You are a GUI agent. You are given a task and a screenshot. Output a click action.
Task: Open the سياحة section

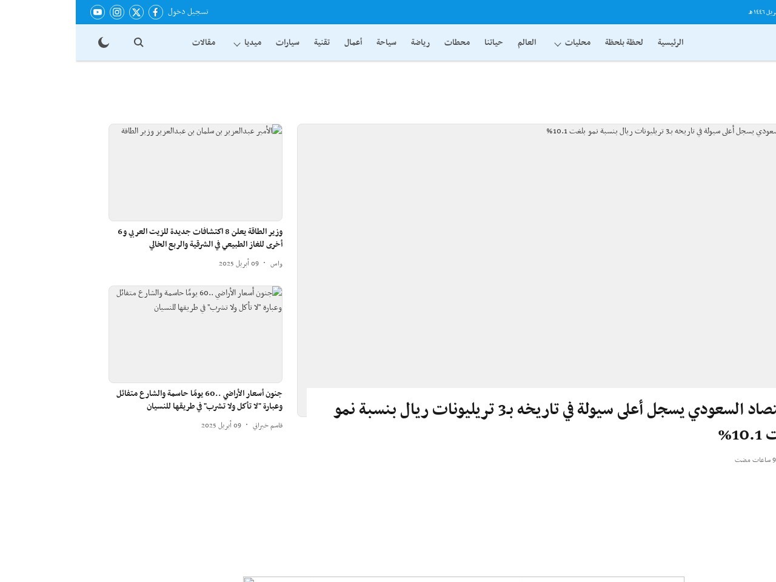[x=386, y=42]
